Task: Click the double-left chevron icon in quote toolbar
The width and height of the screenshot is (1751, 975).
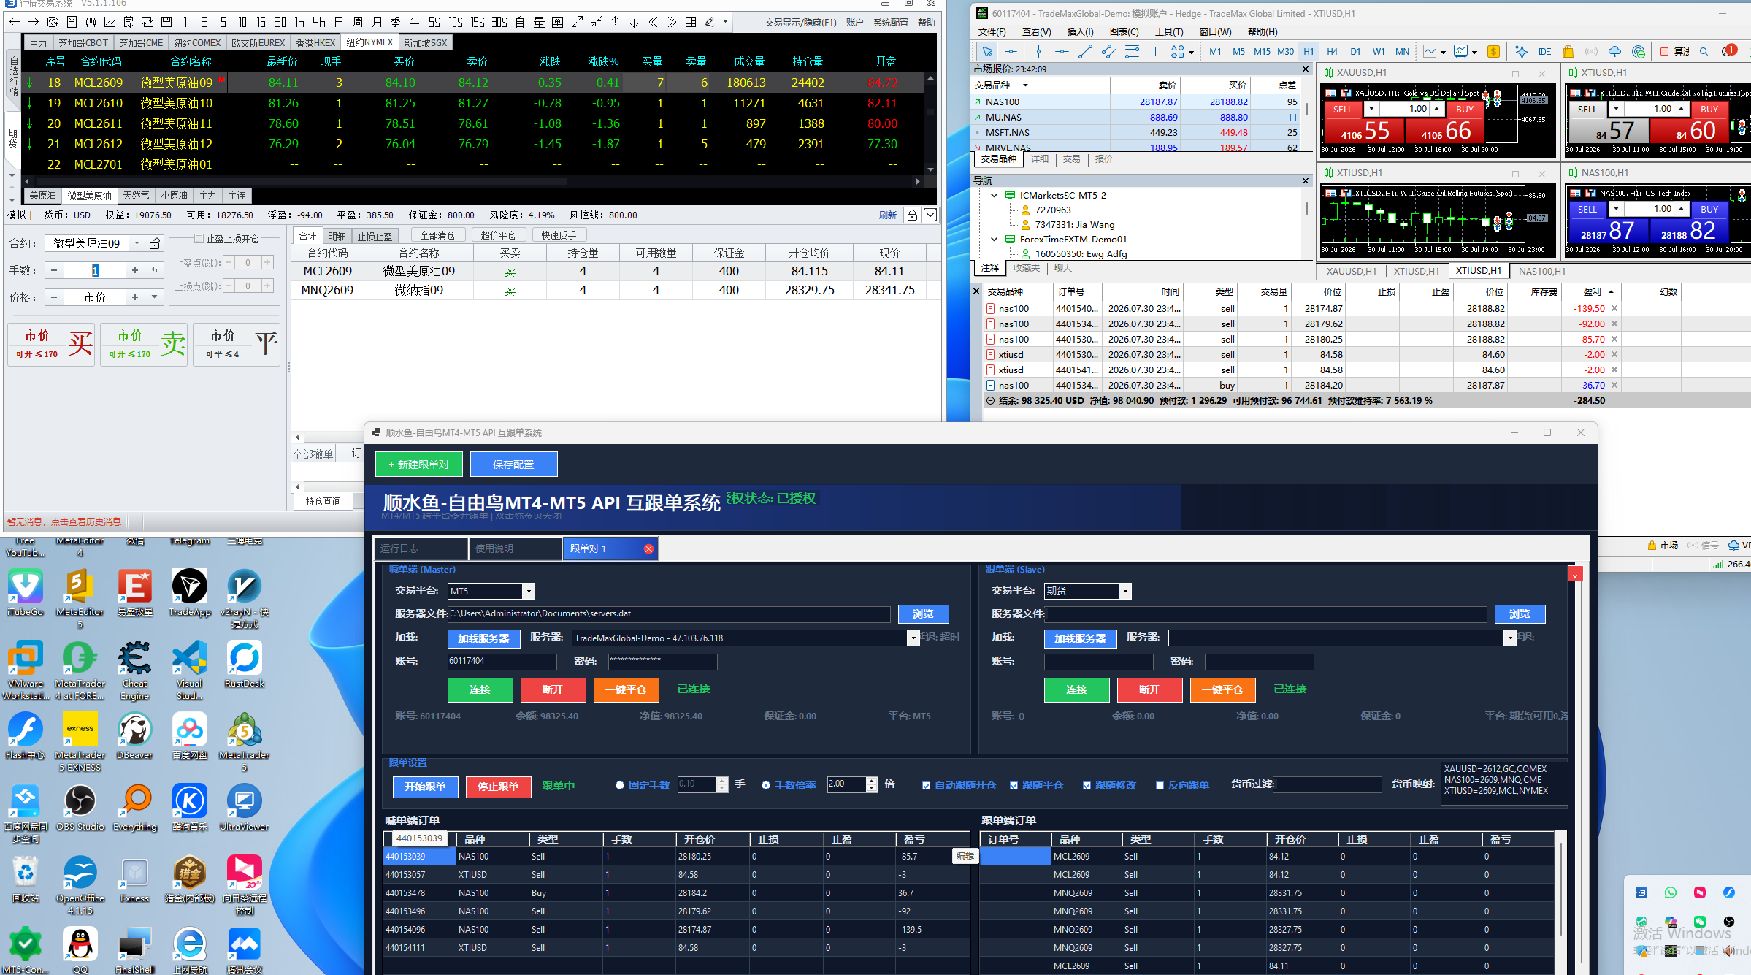Action: (x=653, y=22)
